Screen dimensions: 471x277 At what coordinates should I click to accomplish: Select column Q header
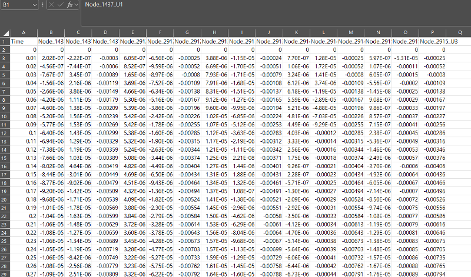(460, 33)
